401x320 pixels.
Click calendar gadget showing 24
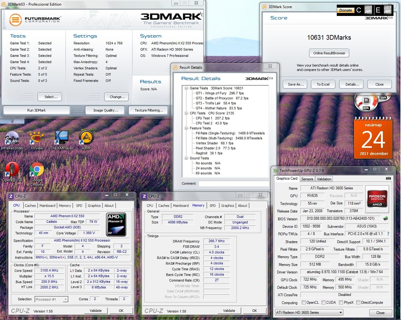click(373, 138)
